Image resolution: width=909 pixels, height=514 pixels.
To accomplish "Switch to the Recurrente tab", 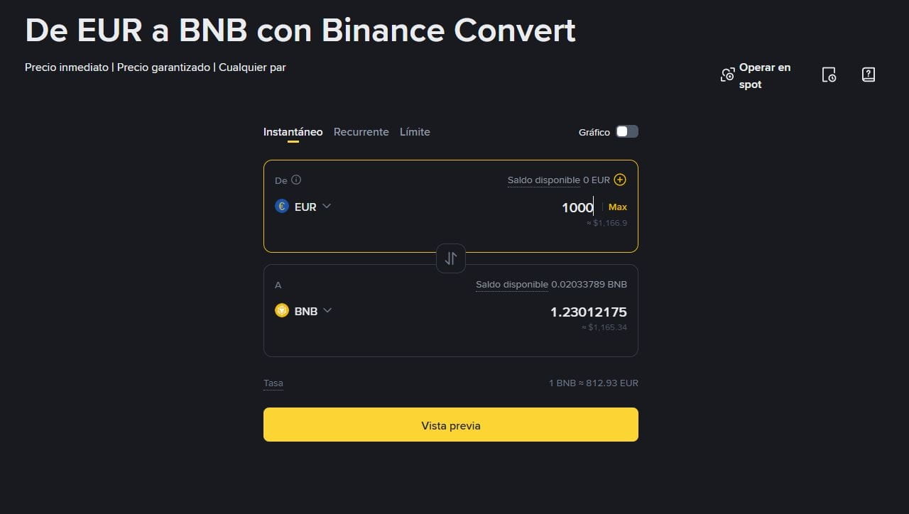I will [361, 132].
